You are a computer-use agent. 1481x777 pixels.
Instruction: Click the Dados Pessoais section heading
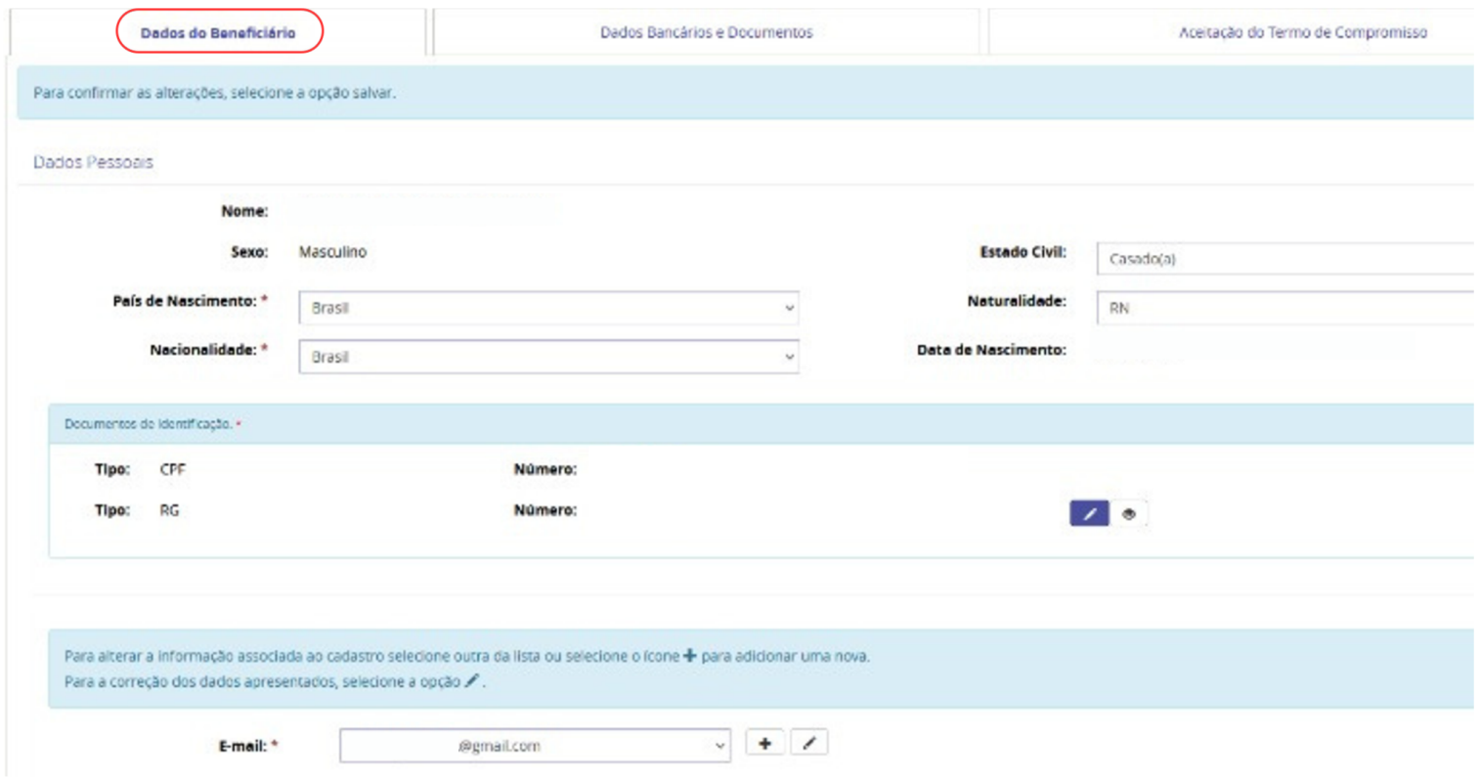tap(94, 162)
